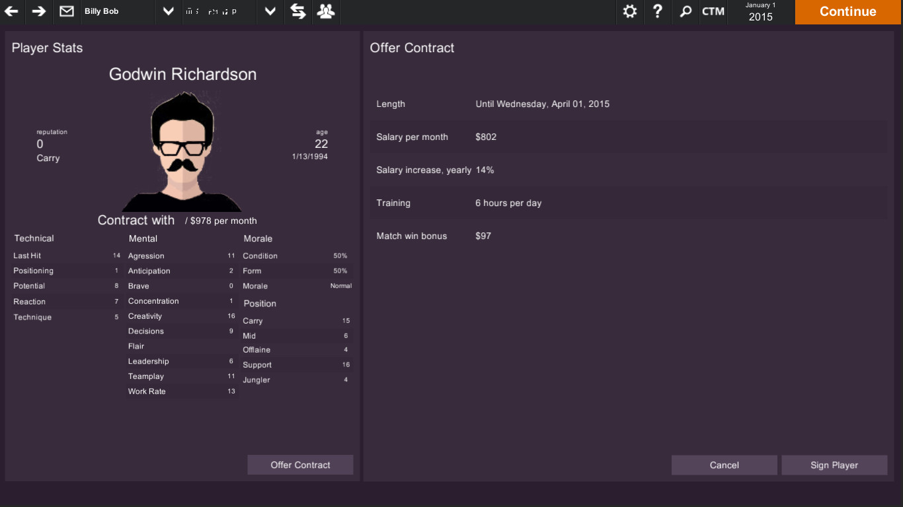
Task: Click the January 1 2015 date display
Action: tap(760, 12)
